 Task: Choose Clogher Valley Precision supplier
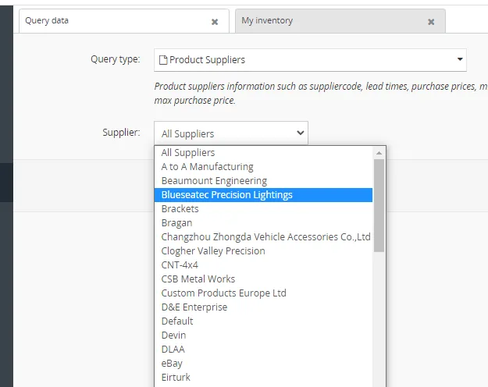pos(263,250)
